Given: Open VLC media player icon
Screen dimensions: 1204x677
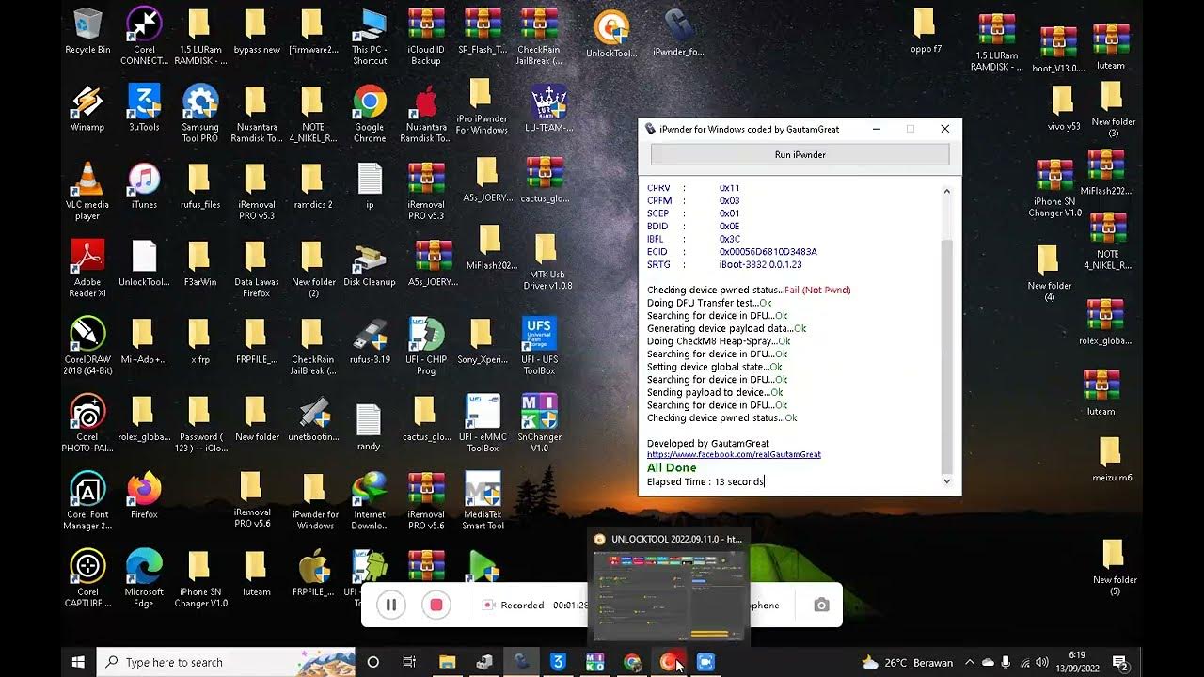Looking at the screenshot, I should click(87, 191).
